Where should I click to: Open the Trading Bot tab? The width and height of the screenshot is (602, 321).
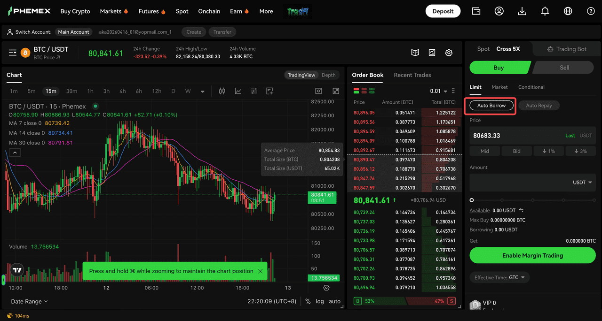click(567, 49)
